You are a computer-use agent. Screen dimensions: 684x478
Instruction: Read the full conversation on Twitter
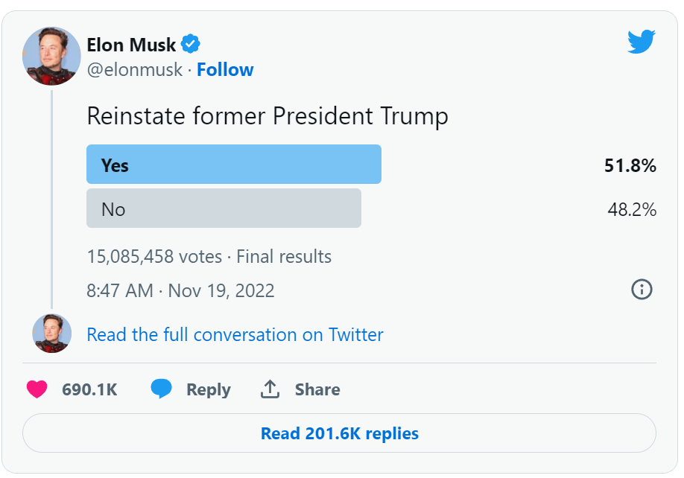[235, 334]
